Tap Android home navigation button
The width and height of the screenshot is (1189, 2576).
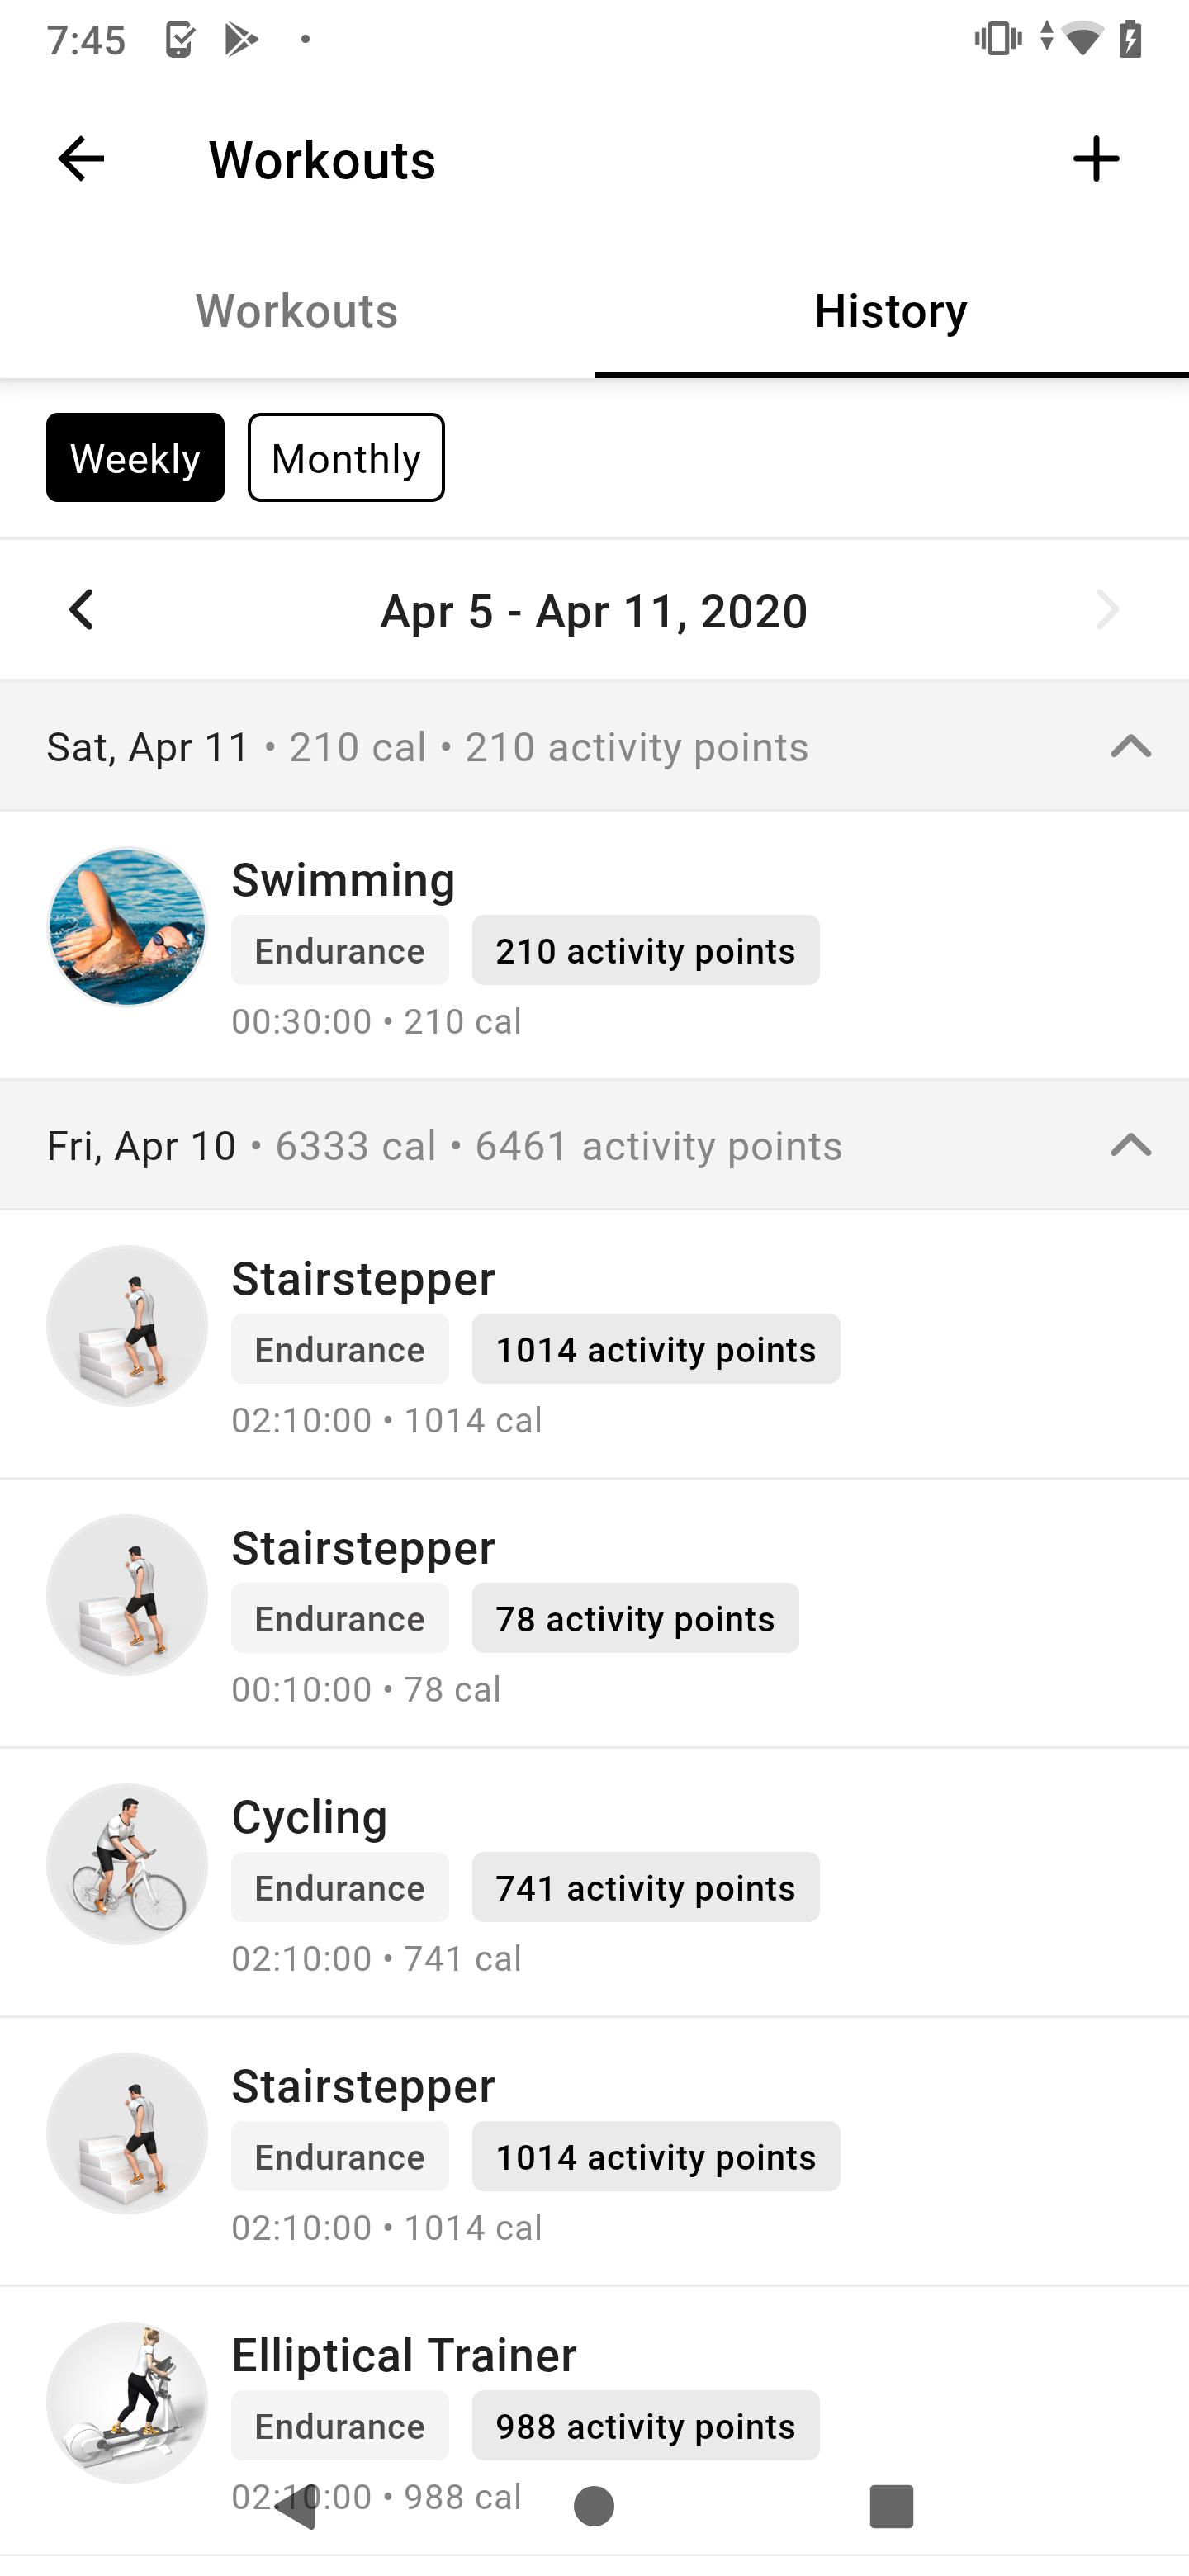594,2505
